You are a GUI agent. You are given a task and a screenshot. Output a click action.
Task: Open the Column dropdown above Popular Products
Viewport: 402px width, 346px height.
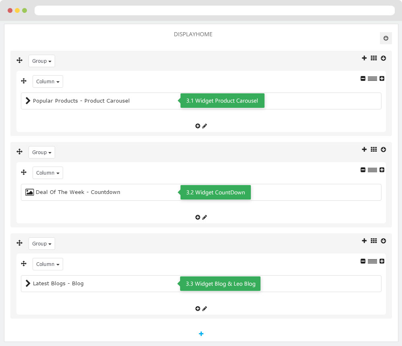click(48, 81)
